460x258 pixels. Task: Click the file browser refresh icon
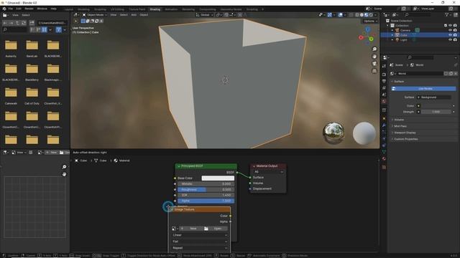[24, 23]
